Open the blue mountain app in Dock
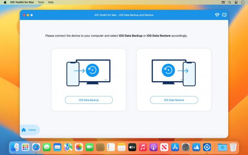The width and height of the screenshot is (248, 155). (x=196, y=147)
